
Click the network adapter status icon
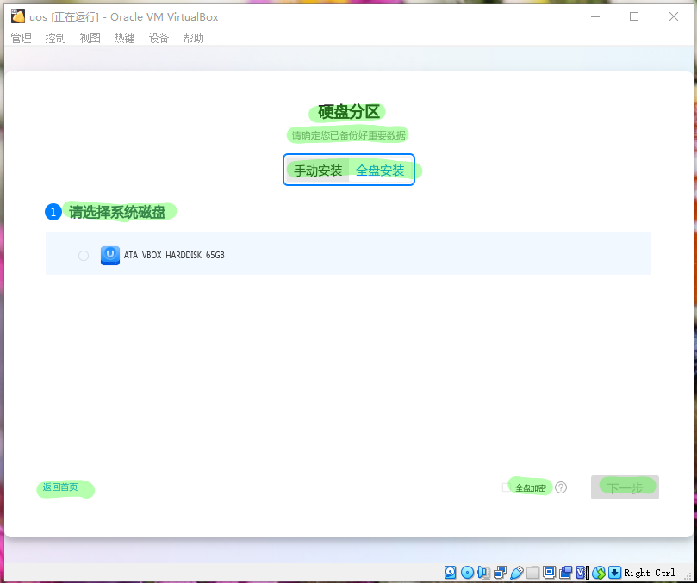(x=500, y=573)
